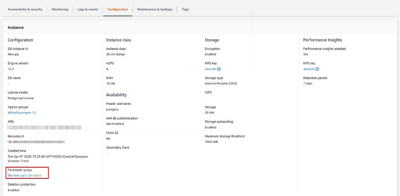This screenshot has height=196, width=400.
Task: Click the instance class value db.m5.xlarge
Action: (x=115, y=54)
